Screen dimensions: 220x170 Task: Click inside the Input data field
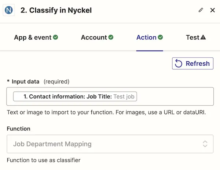[110, 96]
